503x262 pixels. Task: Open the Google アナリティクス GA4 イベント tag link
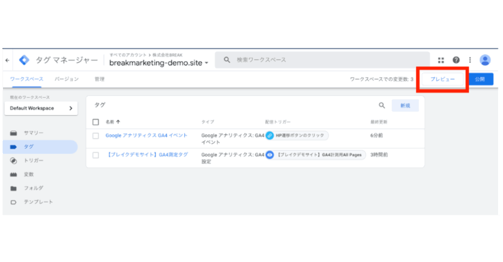tap(146, 135)
